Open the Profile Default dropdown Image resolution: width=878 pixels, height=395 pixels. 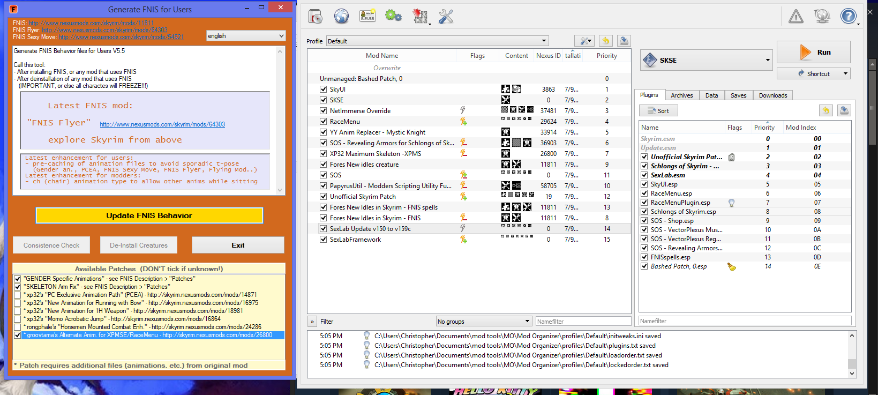coord(437,41)
